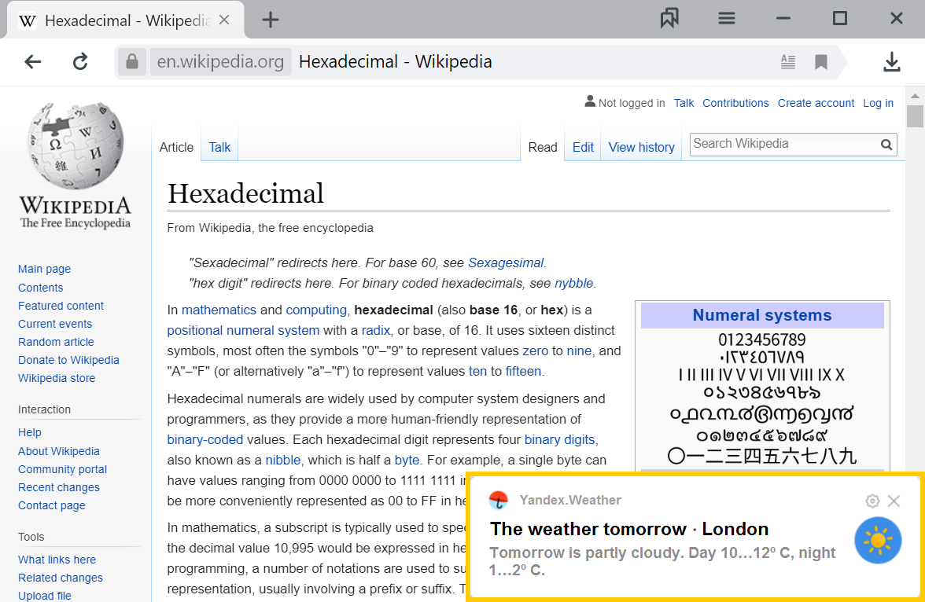Open Featured content link
Viewport: 925px width, 602px height.
(x=61, y=306)
